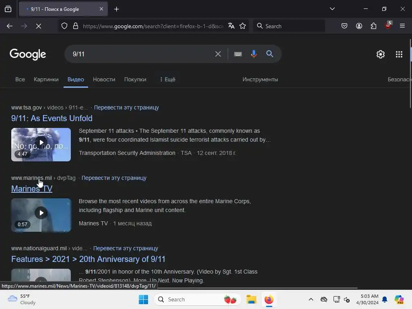The width and height of the screenshot is (412, 309).
Task: Stop loading the current page
Action: 38,26
